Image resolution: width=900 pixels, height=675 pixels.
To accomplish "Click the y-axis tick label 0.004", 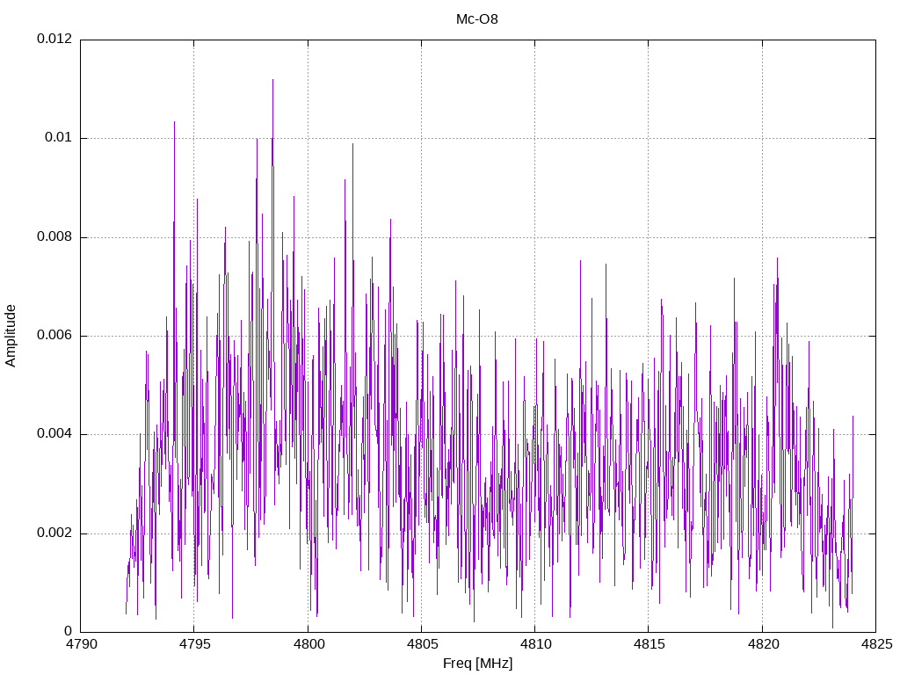I will (54, 434).
